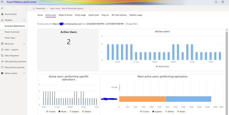229x115 pixels.
Task: Click the Data policies shield icon
Action: point(2,67)
